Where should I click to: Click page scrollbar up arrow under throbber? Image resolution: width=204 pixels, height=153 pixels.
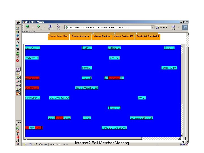(x=187, y=34)
